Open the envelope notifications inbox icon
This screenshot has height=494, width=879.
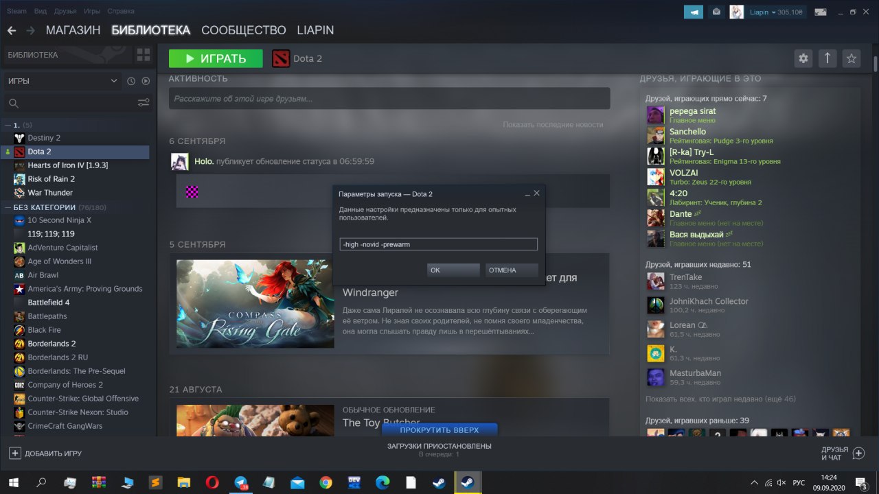[x=716, y=12]
